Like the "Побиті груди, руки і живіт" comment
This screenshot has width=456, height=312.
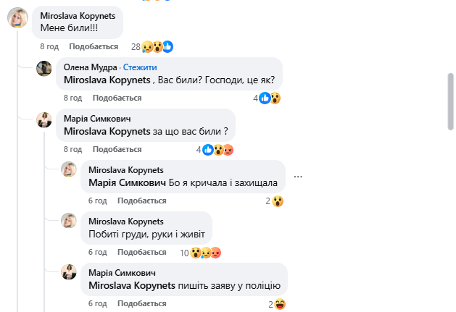coord(142,252)
